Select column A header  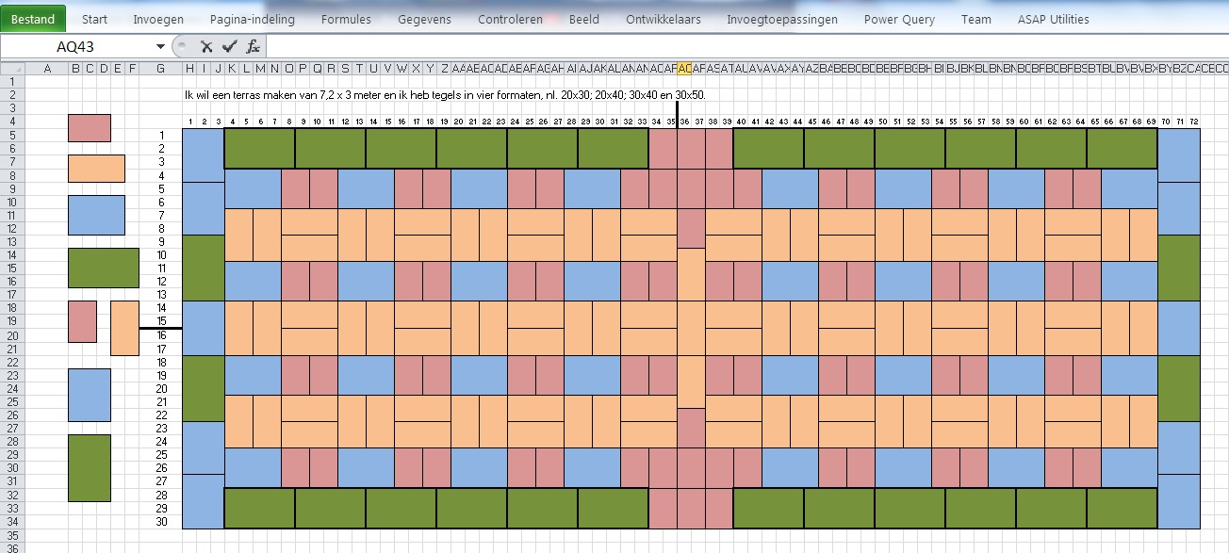pos(46,68)
